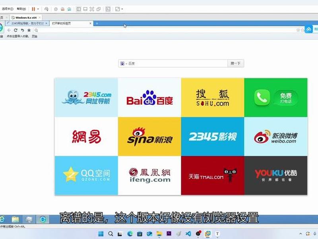This screenshot has width=318, height=239.
Task: Click the blue cloud extension icon
Action: pos(309,29)
